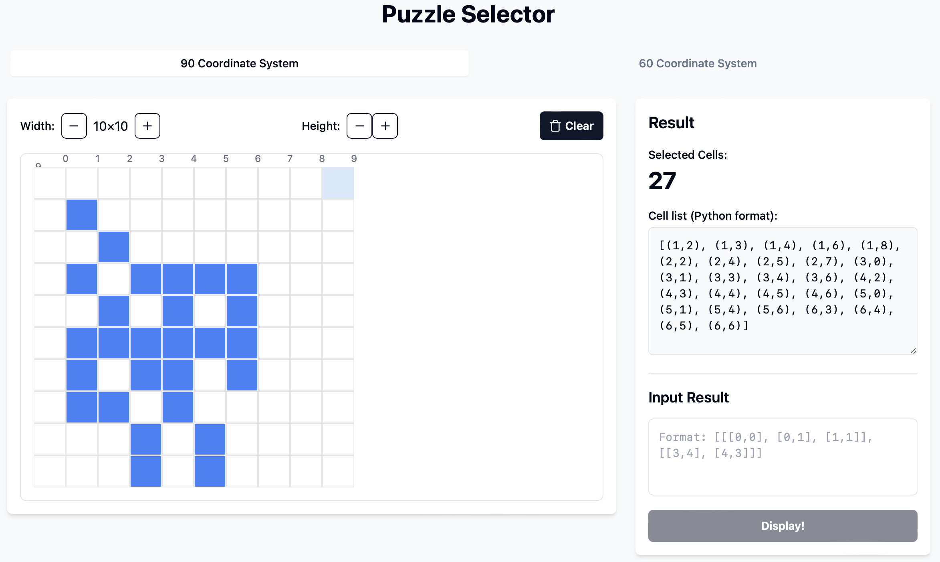
Task: Deselect the blue cell in column 1, second row
Action: coord(82,215)
